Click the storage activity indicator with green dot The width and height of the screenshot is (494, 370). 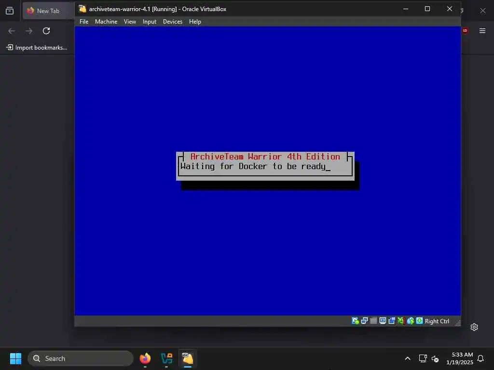355,321
